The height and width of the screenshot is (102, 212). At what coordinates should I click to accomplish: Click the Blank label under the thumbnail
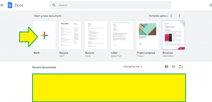click(x=37, y=53)
